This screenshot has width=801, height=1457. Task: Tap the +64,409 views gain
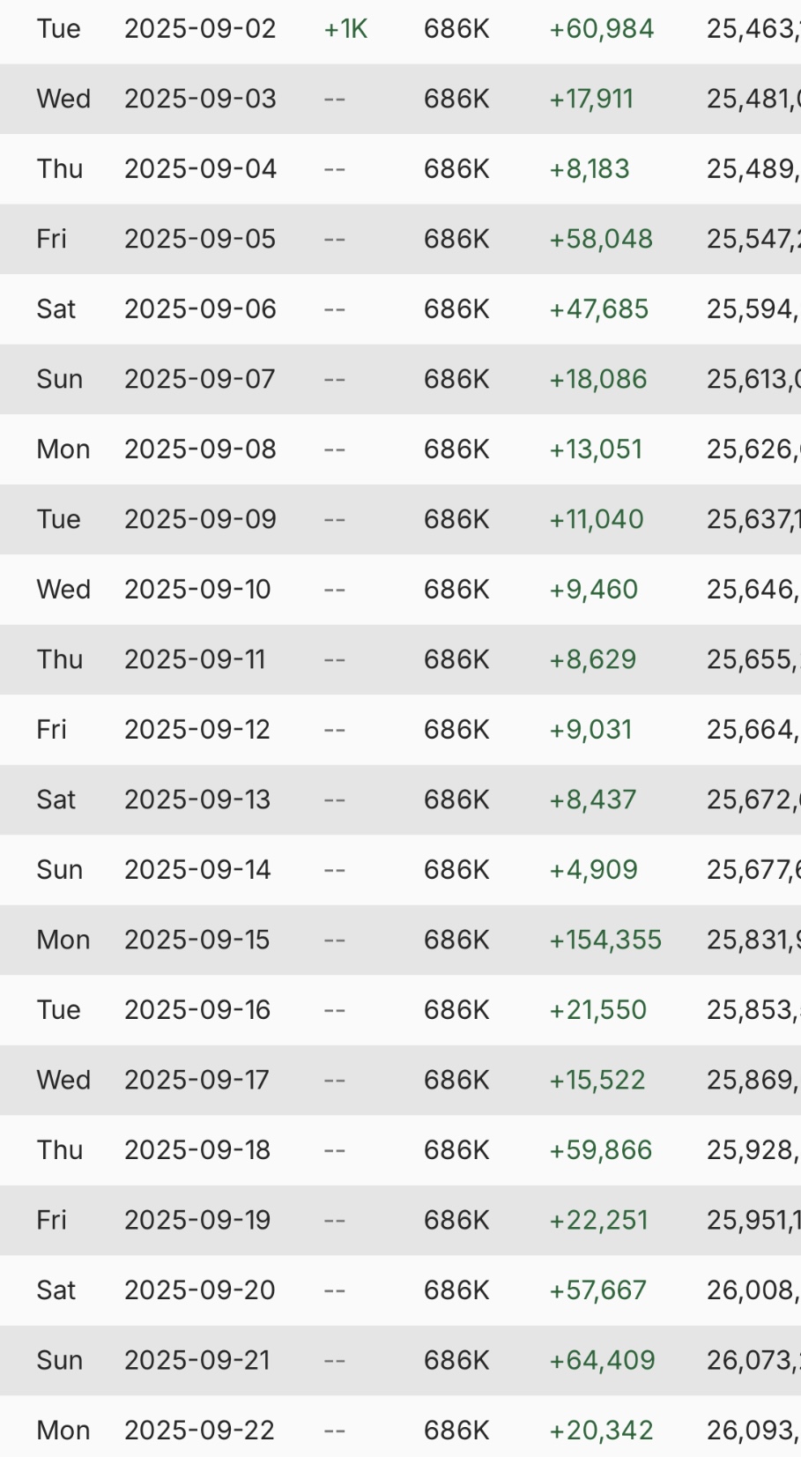click(x=602, y=1360)
